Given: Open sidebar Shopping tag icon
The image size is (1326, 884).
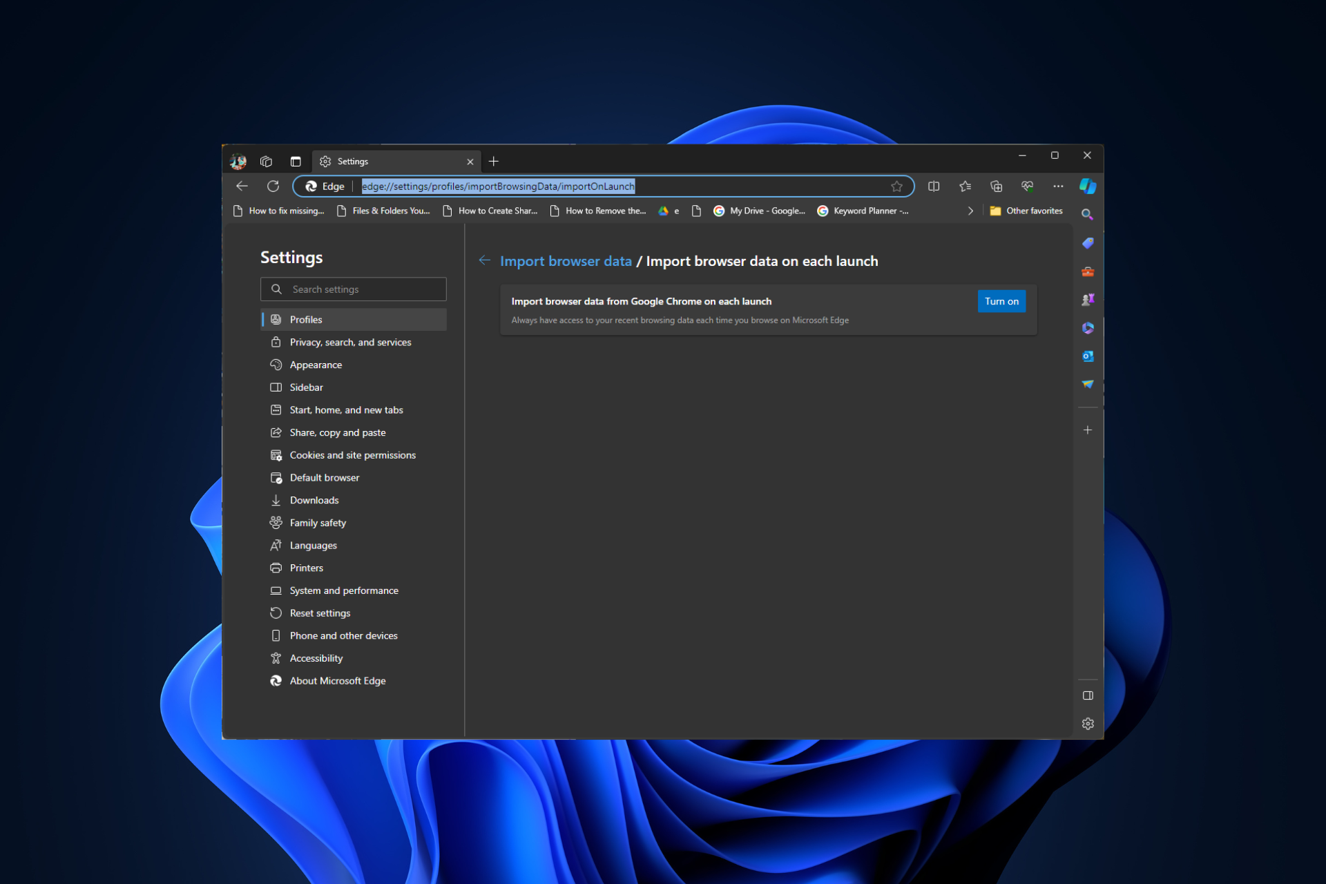Looking at the screenshot, I should click(1088, 243).
